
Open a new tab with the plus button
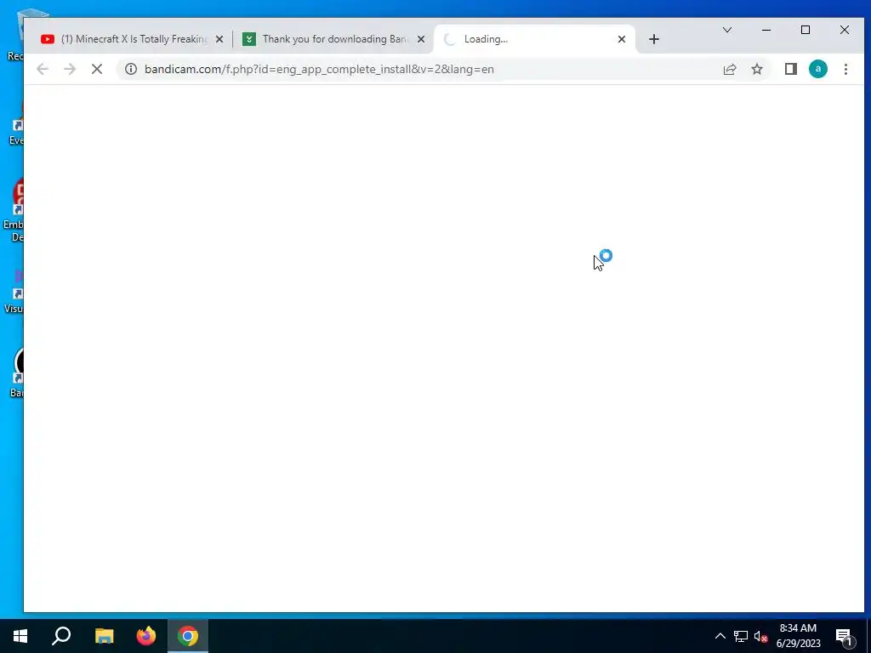[654, 39]
